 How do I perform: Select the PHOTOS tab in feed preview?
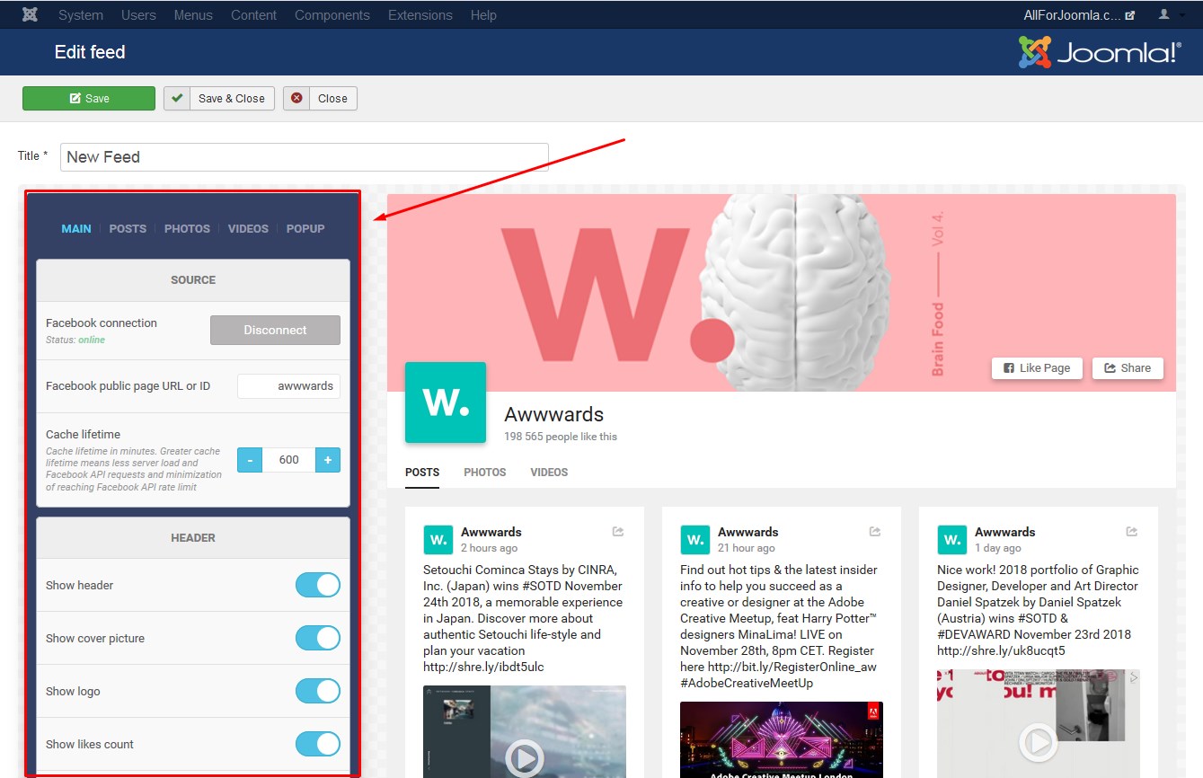click(485, 473)
